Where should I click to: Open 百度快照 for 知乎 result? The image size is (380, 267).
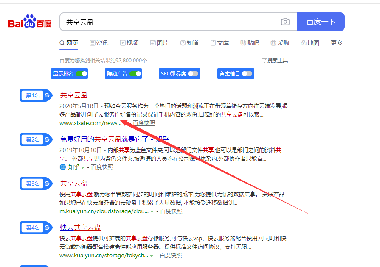coord(102,167)
